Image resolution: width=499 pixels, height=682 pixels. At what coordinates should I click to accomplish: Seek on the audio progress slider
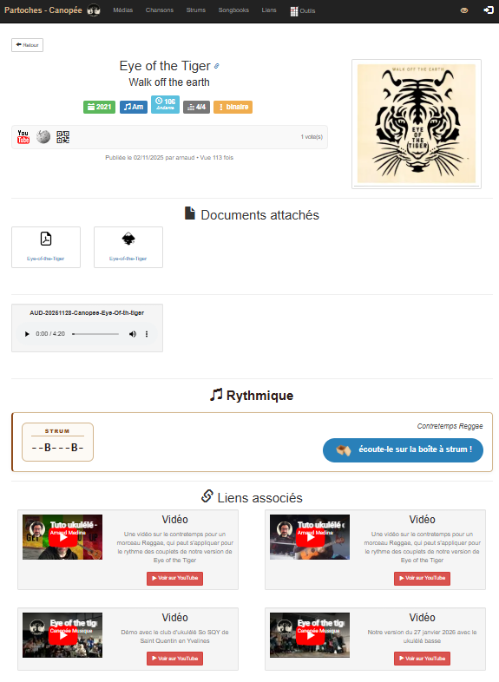[x=95, y=334]
